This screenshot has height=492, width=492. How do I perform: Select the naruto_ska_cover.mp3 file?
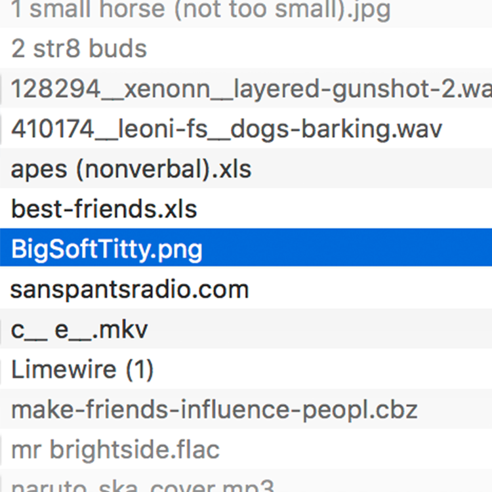click(x=142, y=486)
